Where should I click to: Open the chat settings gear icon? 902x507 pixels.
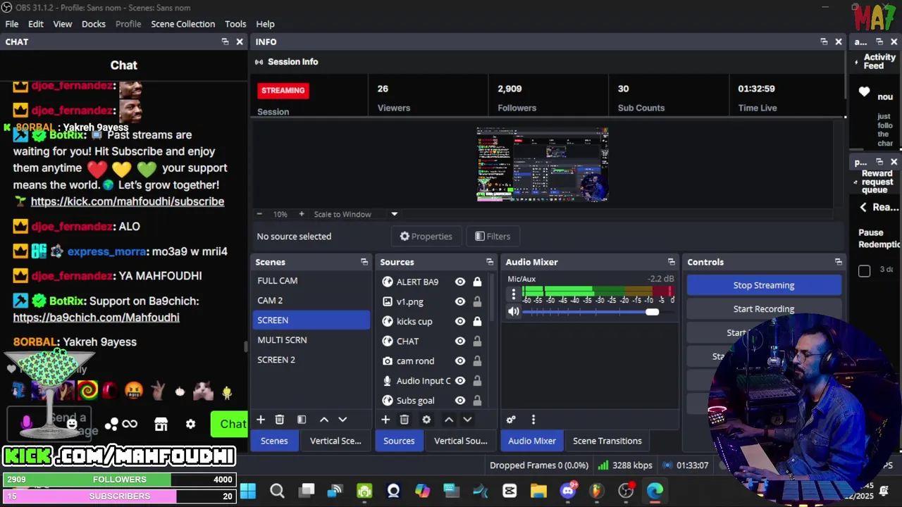click(x=190, y=424)
